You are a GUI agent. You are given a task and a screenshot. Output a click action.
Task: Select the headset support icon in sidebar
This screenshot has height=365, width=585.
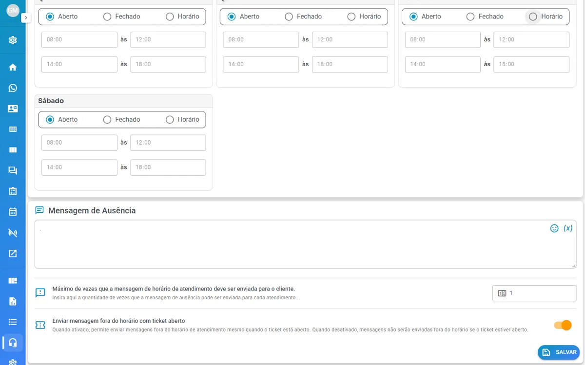pyautogui.click(x=13, y=343)
